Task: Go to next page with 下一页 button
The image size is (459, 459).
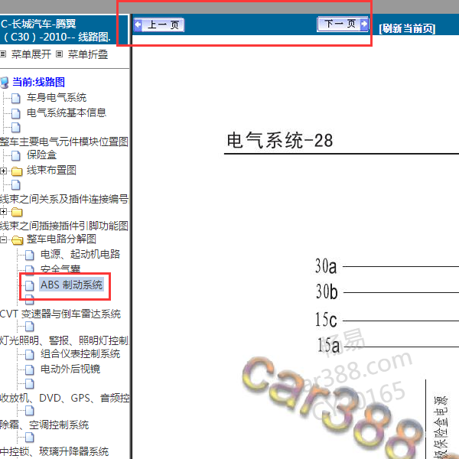Action: [343, 24]
